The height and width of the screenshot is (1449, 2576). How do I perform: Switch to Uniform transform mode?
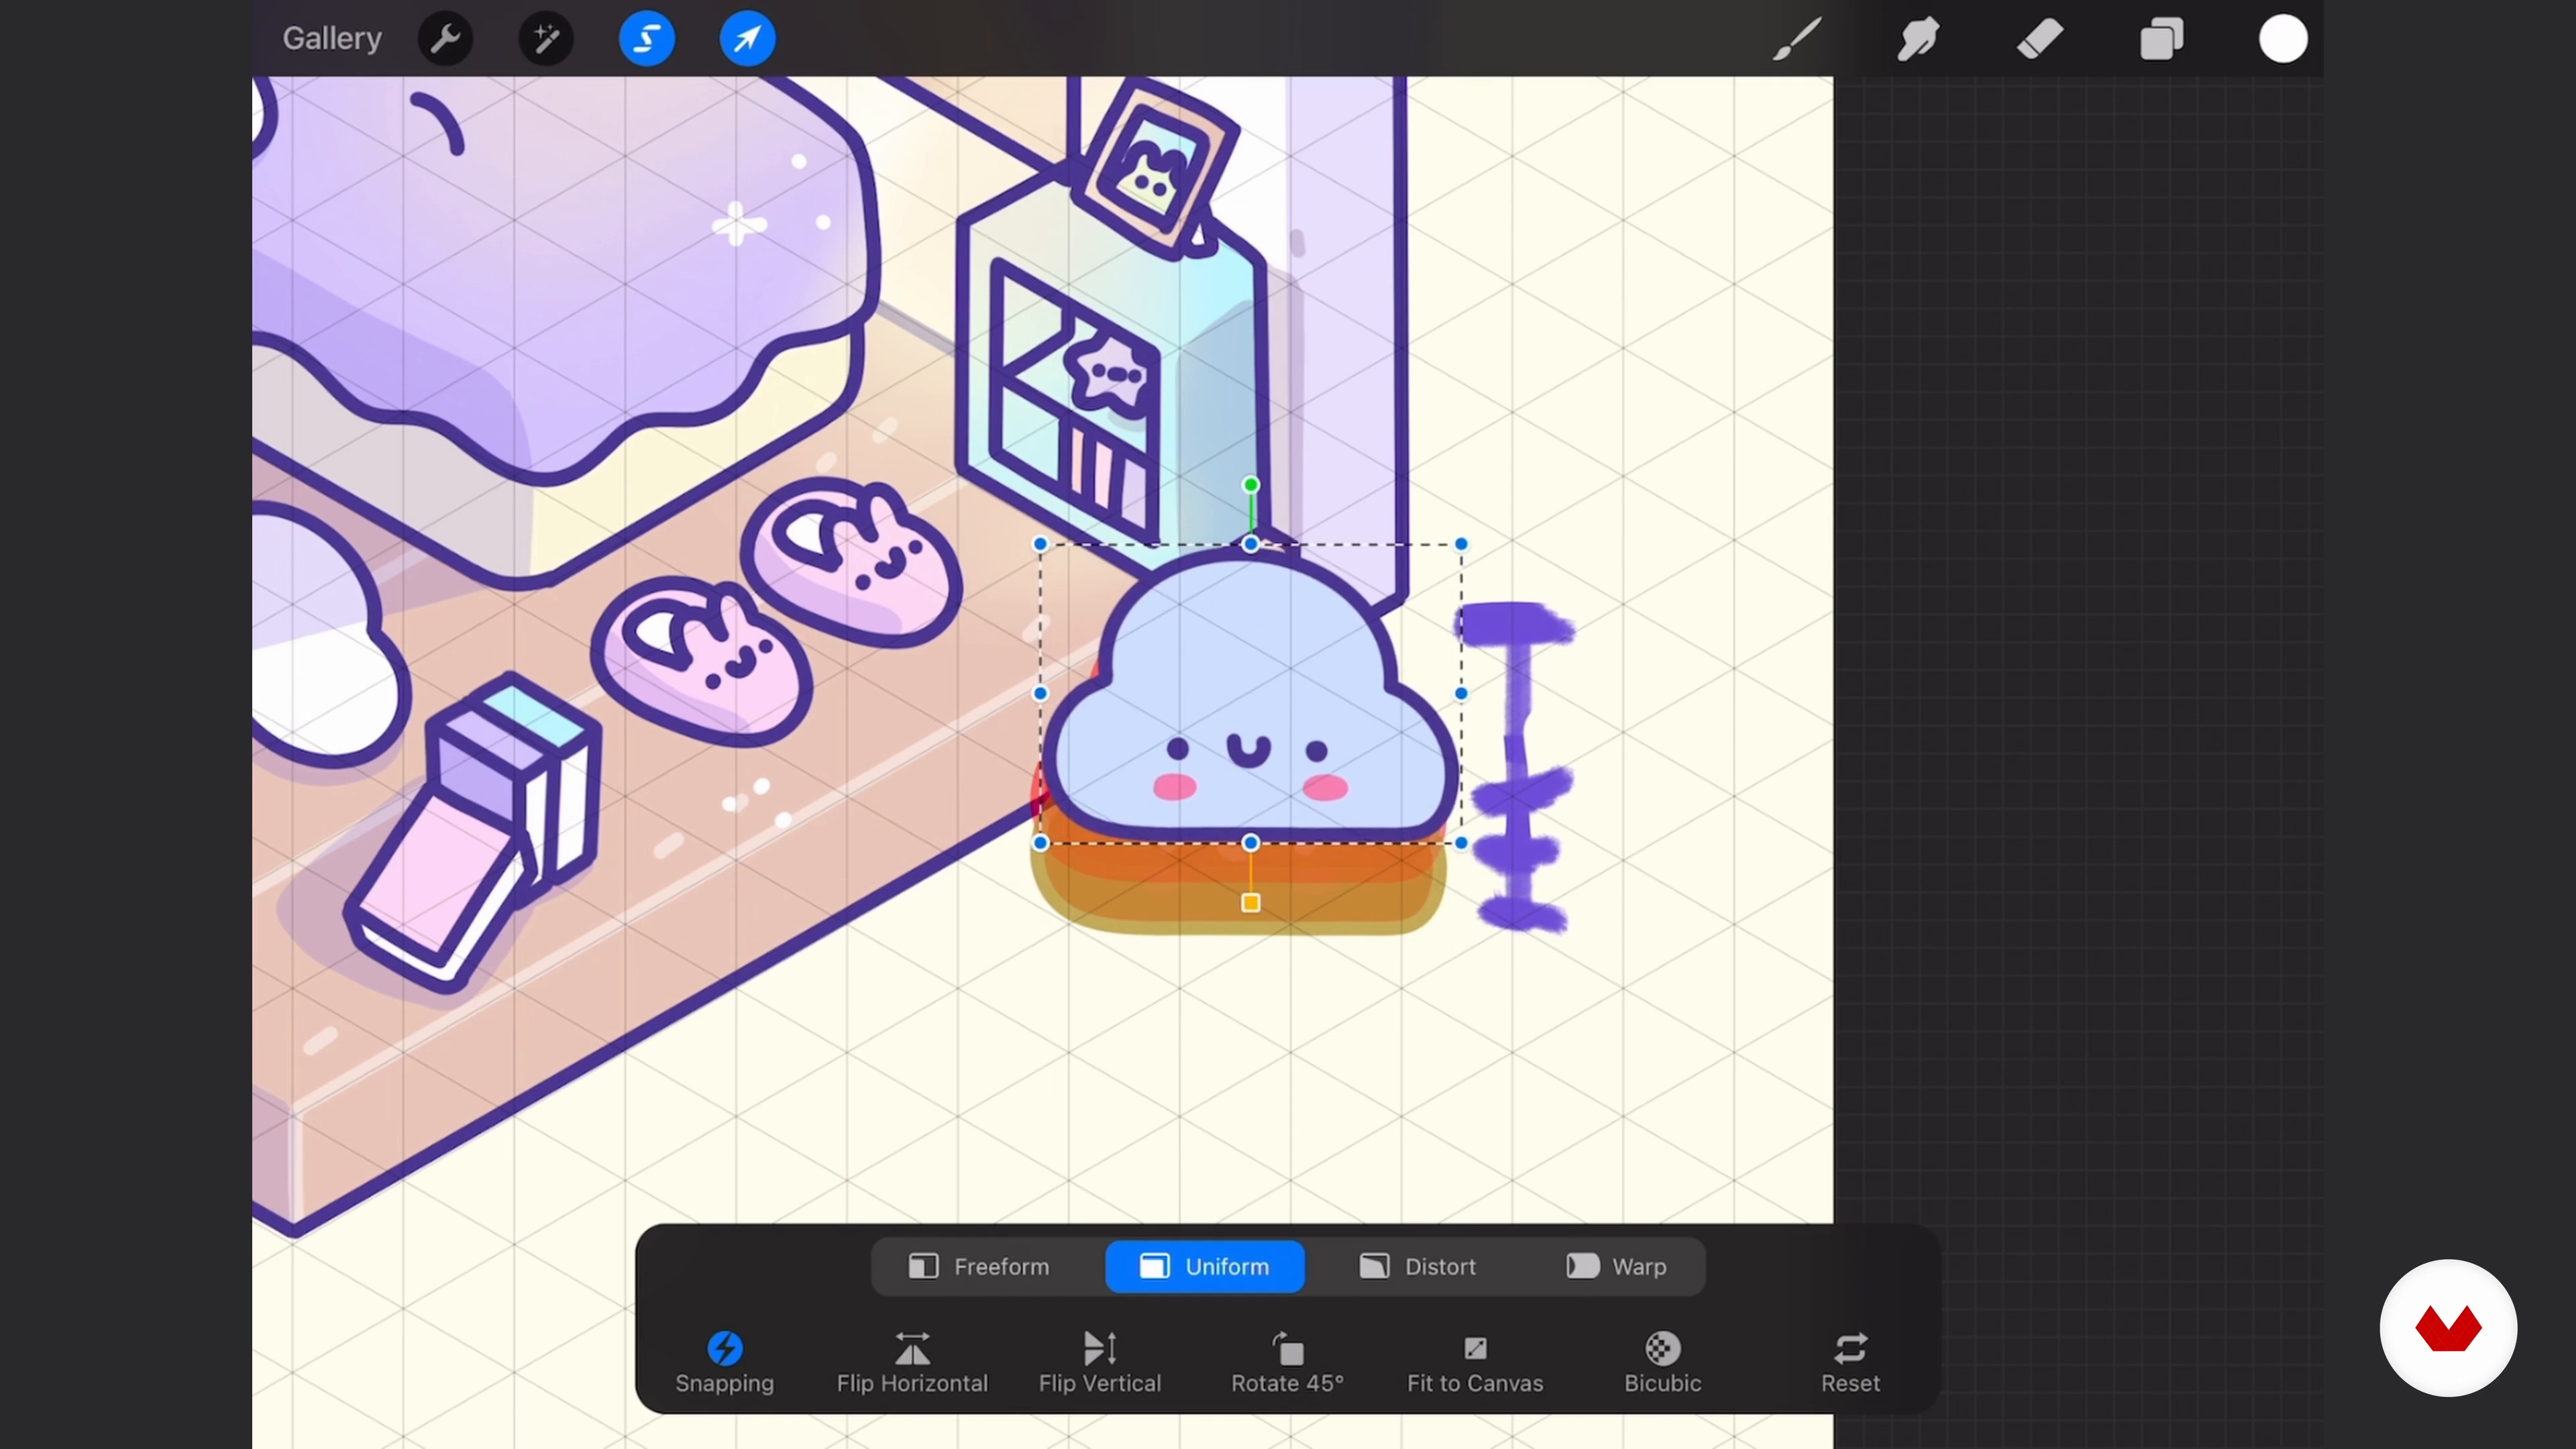(1204, 1266)
